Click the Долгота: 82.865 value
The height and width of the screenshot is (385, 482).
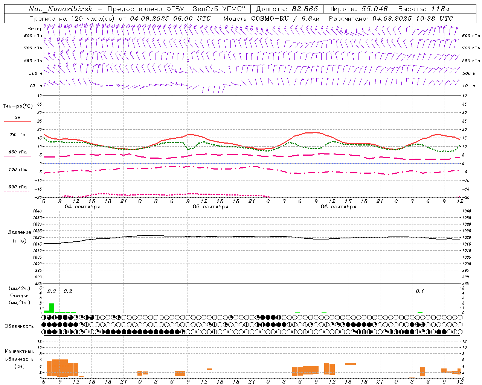[x=287, y=9]
